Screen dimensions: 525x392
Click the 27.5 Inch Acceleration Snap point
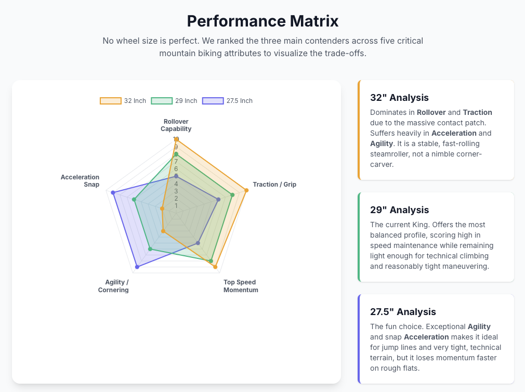pos(113,193)
